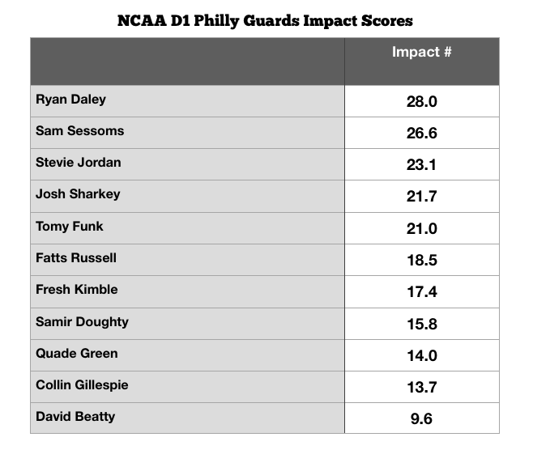Select David Beatty's 9.6 score
The width and height of the screenshot is (533, 450).
pyautogui.click(x=421, y=419)
